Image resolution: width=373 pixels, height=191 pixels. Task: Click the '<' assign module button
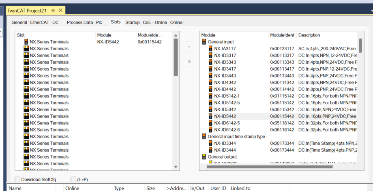(x=189, y=46)
